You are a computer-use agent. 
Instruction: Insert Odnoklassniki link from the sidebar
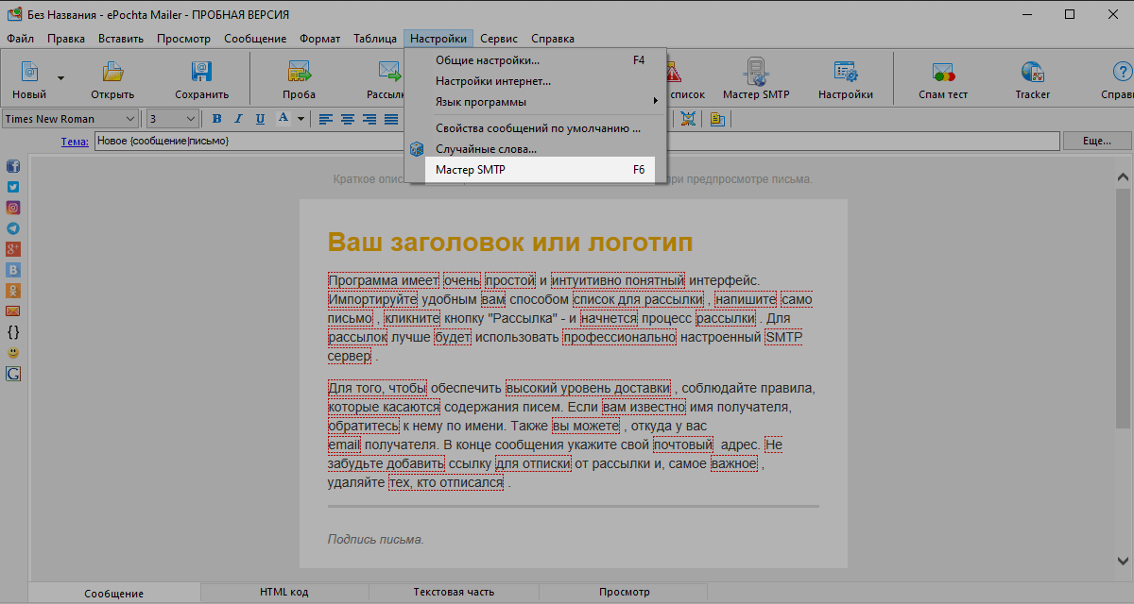[13, 291]
